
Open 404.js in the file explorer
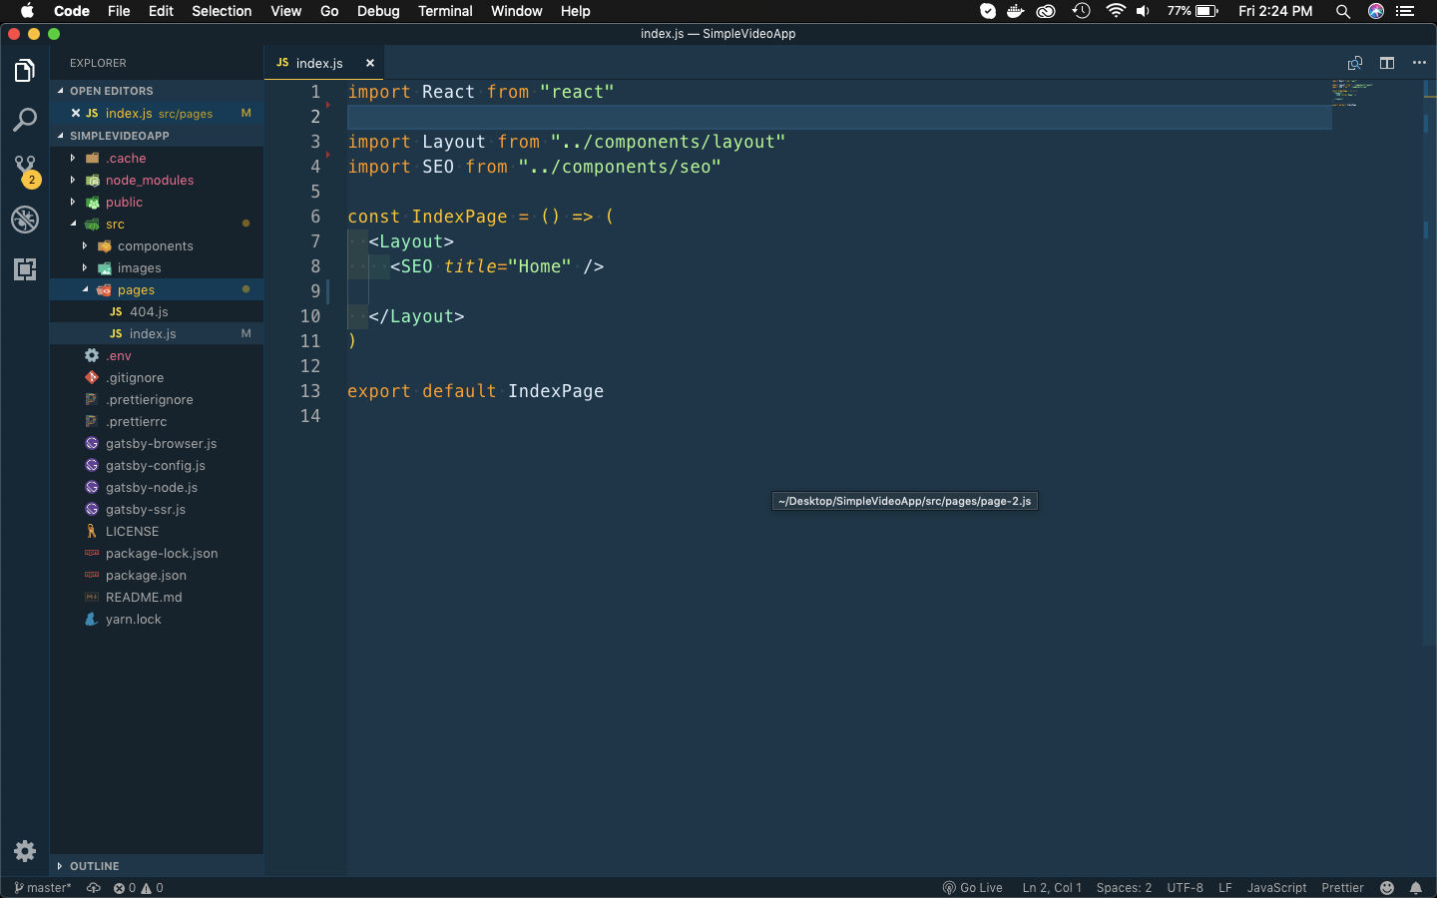149,312
